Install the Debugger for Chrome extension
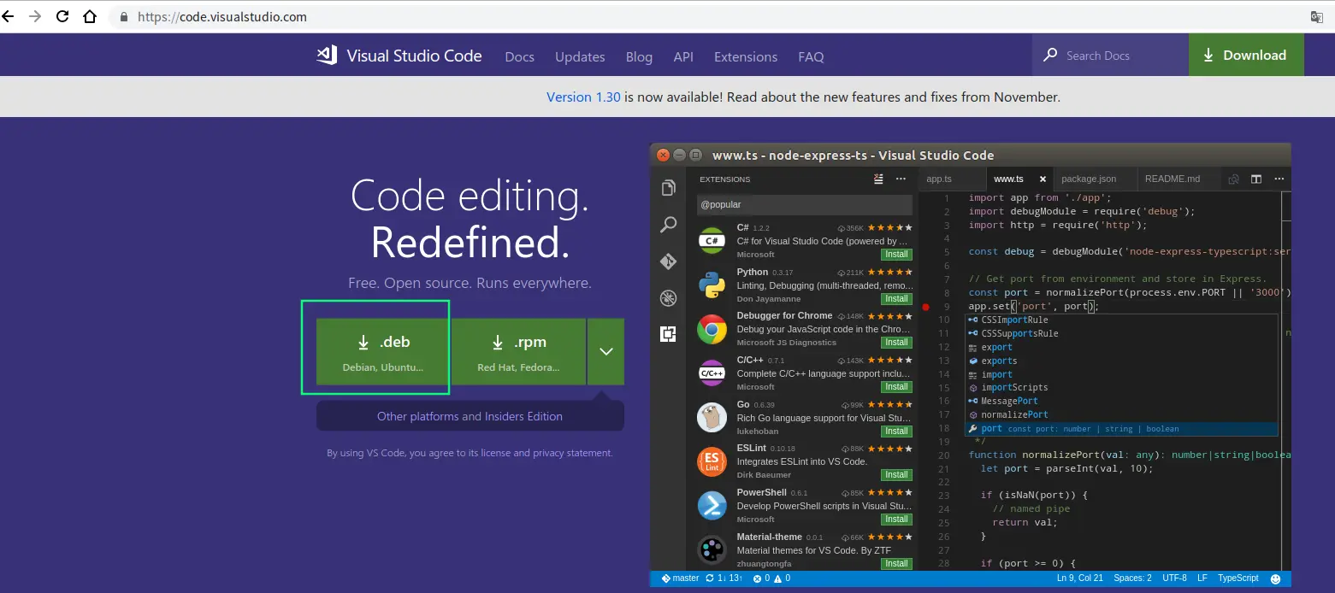1335x593 pixels. pyautogui.click(x=896, y=343)
